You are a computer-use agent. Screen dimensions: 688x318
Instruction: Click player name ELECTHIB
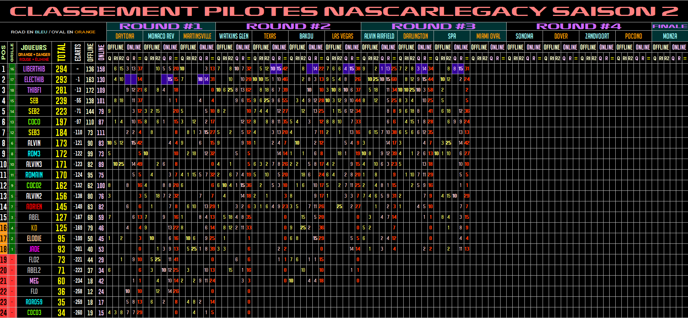point(34,79)
